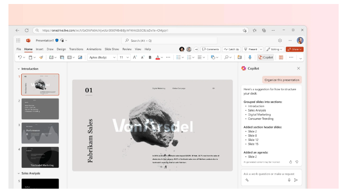This screenshot has height=190, width=348.
Task: Click the send arrow in Copilot chat
Action: click(x=296, y=180)
